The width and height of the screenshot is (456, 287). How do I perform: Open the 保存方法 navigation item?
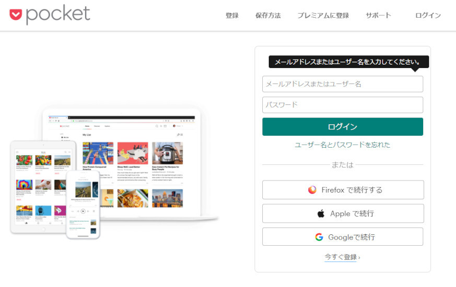268,15
